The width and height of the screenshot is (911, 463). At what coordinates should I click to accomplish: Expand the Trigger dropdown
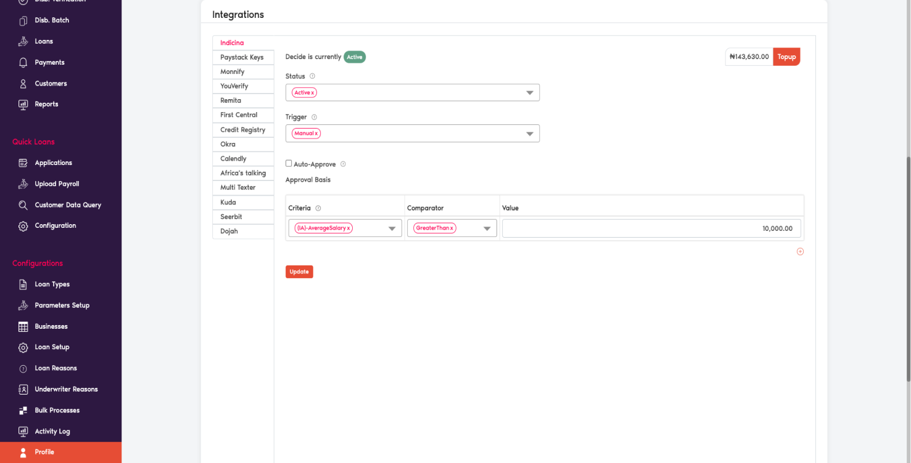(529, 133)
